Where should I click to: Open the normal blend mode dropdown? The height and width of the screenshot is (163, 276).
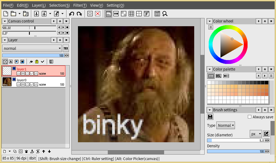(32, 48)
